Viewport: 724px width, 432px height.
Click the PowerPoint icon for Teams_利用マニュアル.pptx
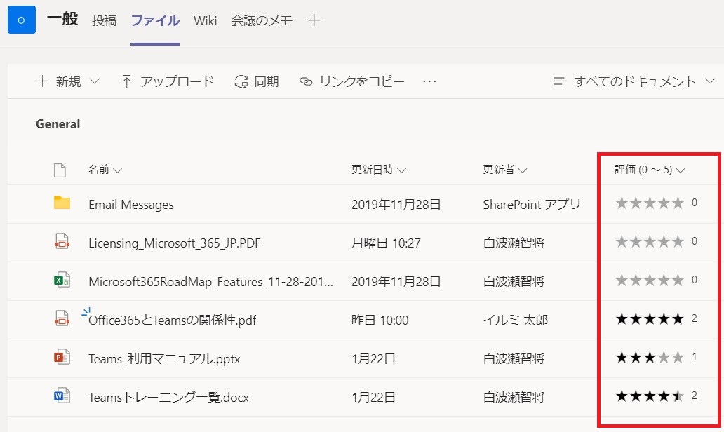coord(62,358)
